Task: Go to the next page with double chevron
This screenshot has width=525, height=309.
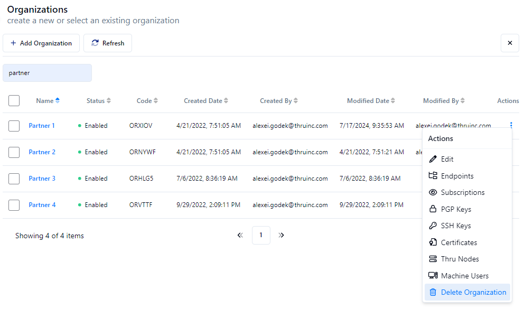Action: (x=282, y=236)
